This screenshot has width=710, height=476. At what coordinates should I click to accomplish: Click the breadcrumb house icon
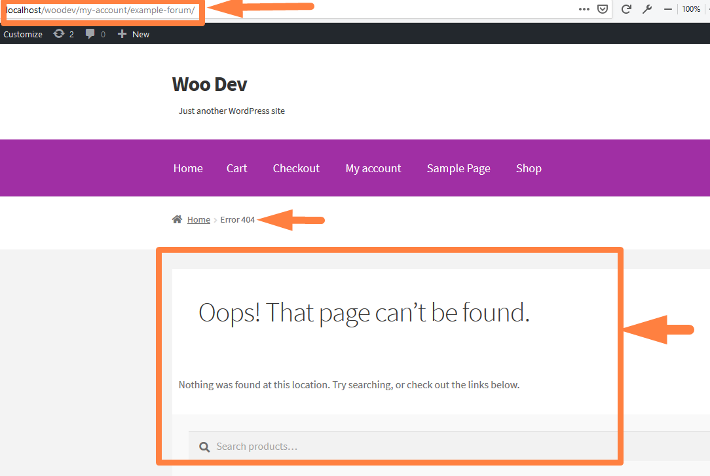177,219
